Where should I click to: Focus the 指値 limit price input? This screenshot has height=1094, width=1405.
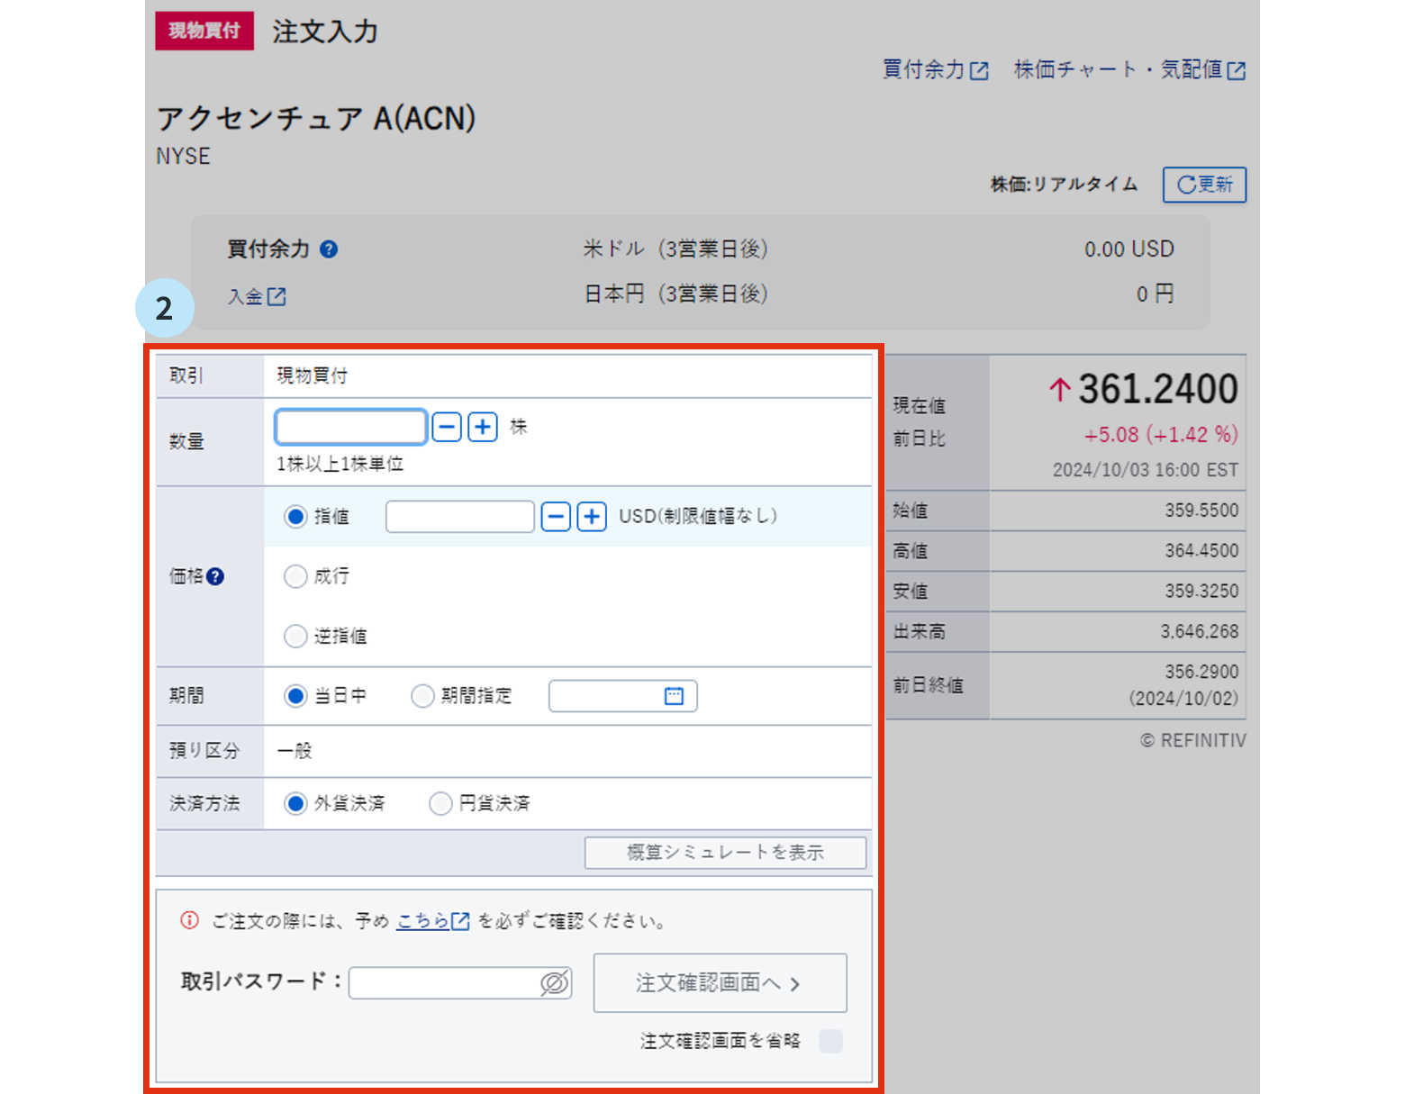point(460,517)
